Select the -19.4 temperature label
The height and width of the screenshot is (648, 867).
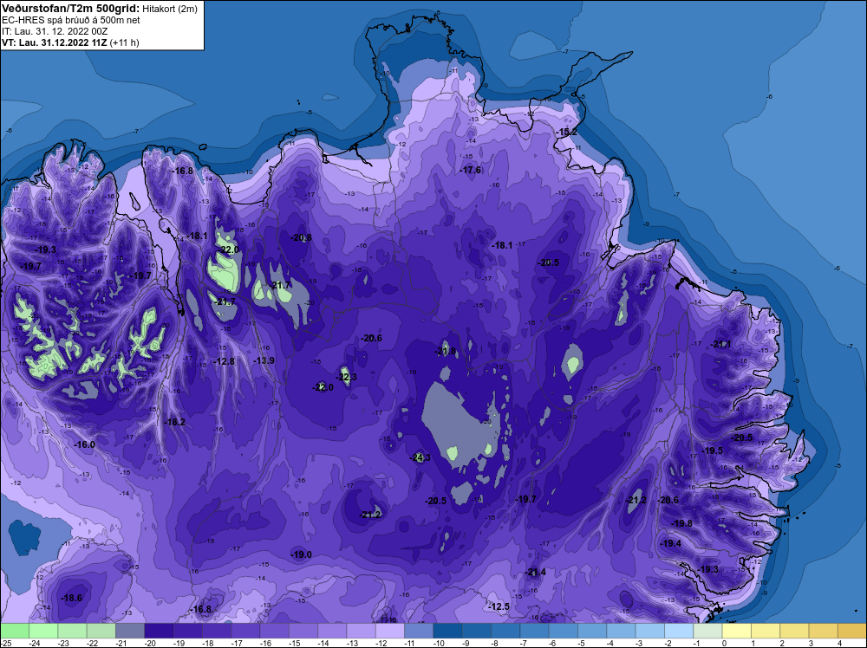click(x=671, y=543)
